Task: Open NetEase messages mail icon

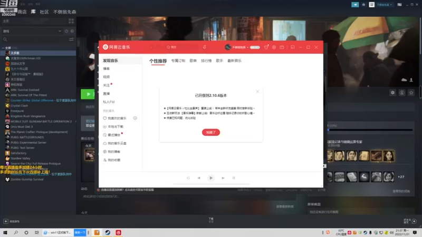Action: pyautogui.click(x=282, y=47)
